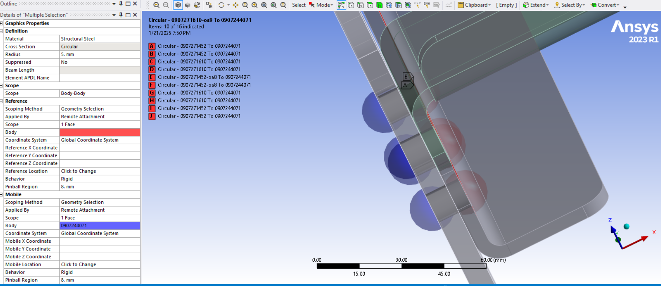The width and height of the screenshot is (661, 286).
Task: Click Reference Location 'Click to Change'
Action: (x=100, y=171)
